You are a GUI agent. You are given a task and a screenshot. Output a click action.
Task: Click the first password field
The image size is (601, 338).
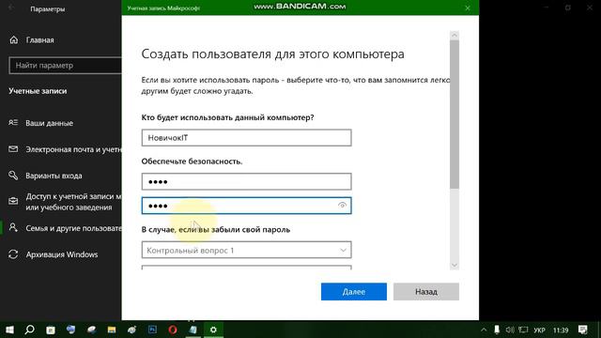246,181
